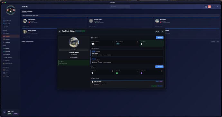Click the New Report button
The width and height of the screenshot is (222, 117).
(x=159, y=67)
